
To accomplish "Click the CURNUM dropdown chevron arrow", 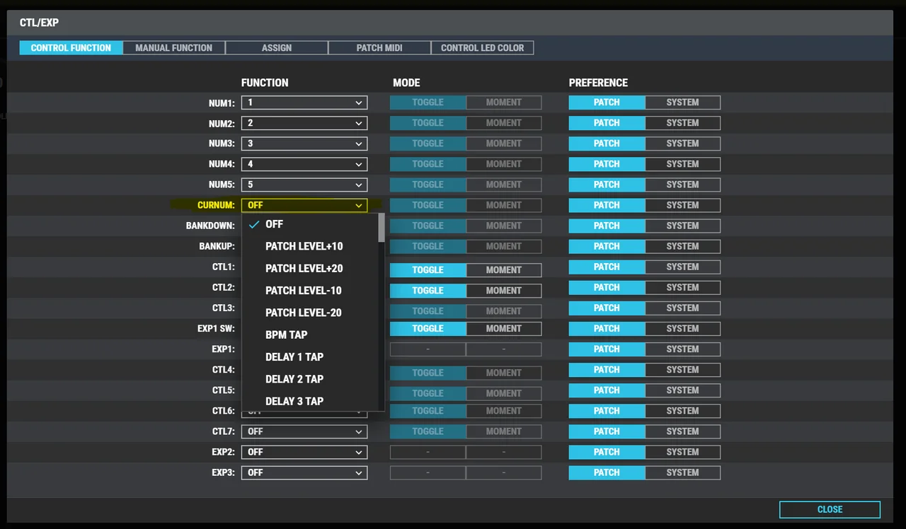I will click(x=359, y=206).
